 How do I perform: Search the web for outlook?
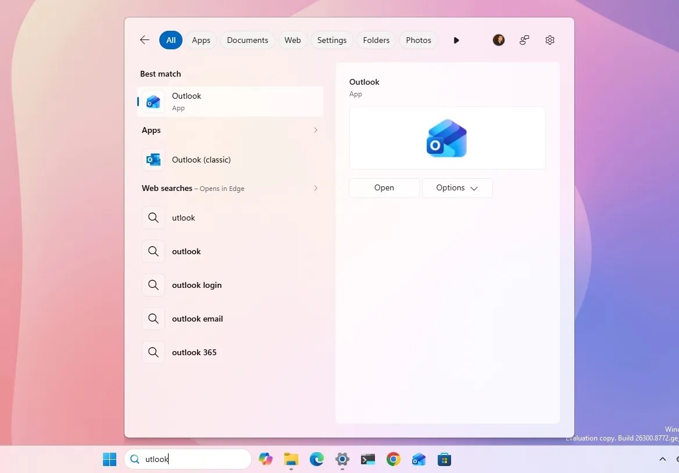pyautogui.click(x=230, y=251)
